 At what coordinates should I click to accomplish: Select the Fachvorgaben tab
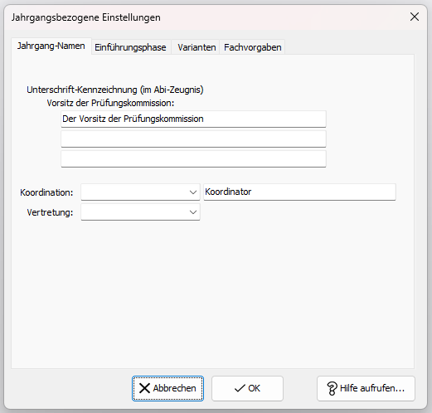[253, 47]
